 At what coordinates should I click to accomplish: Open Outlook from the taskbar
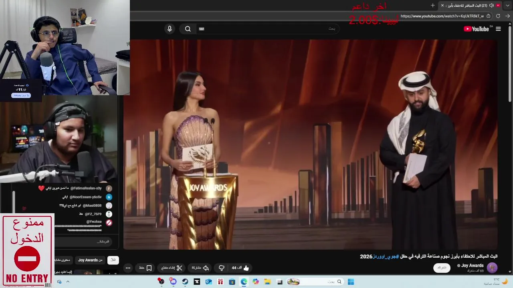point(208,282)
